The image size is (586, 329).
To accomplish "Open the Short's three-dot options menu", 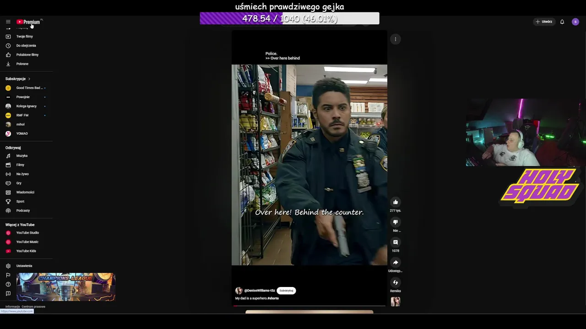I will (396, 39).
